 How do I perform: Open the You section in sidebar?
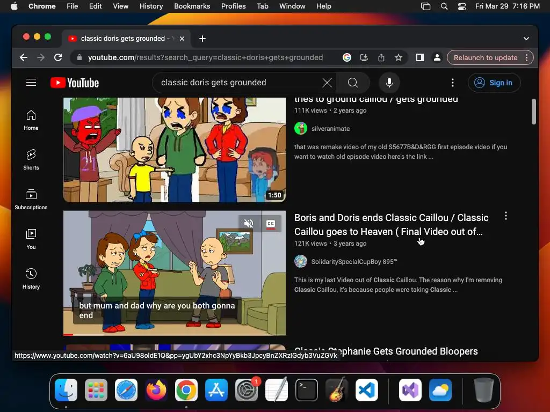tap(31, 239)
